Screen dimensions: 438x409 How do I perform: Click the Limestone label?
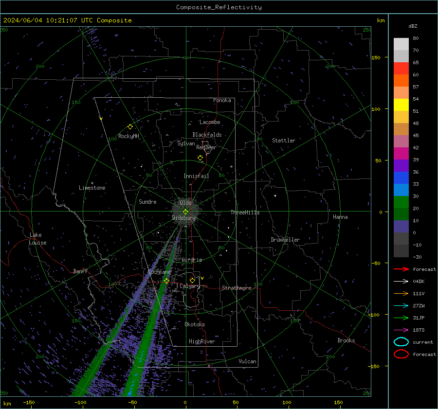pos(92,188)
